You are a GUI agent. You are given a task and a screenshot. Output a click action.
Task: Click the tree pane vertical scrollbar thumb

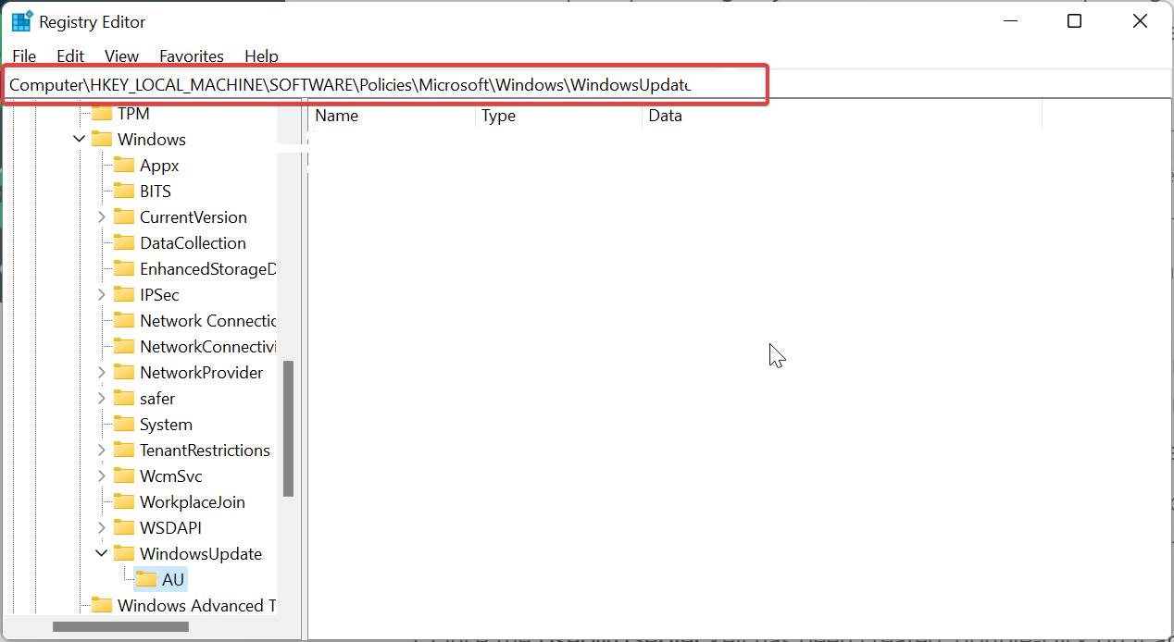click(x=289, y=428)
